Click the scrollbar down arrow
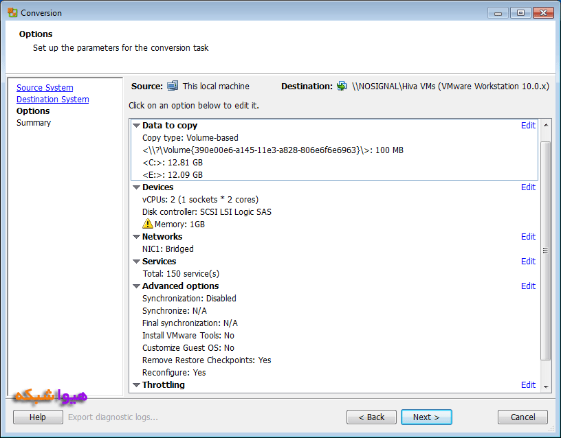 click(x=546, y=387)
